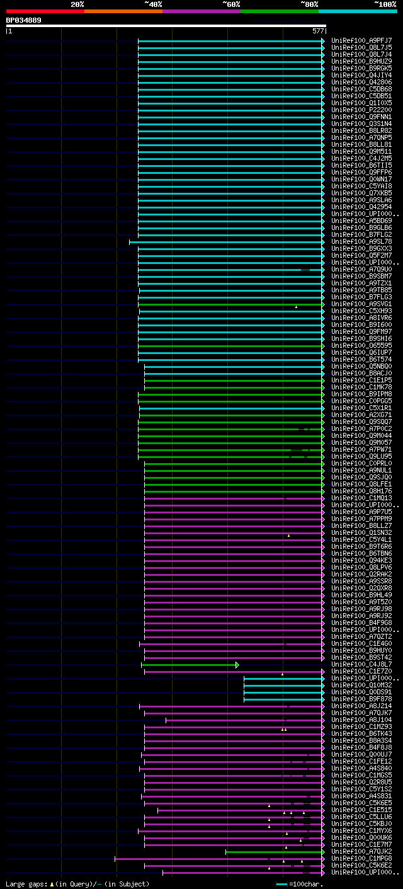Click the UniRef100_B8LR82 label
This screenshot has width=403, height=889.
pos(361,130)
